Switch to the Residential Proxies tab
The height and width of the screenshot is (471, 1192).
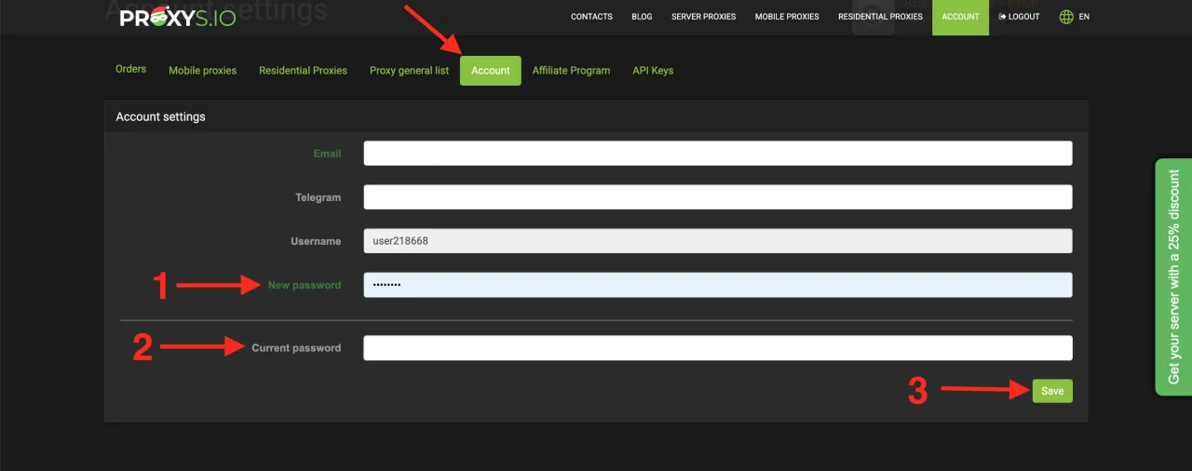tap(303, 71)
